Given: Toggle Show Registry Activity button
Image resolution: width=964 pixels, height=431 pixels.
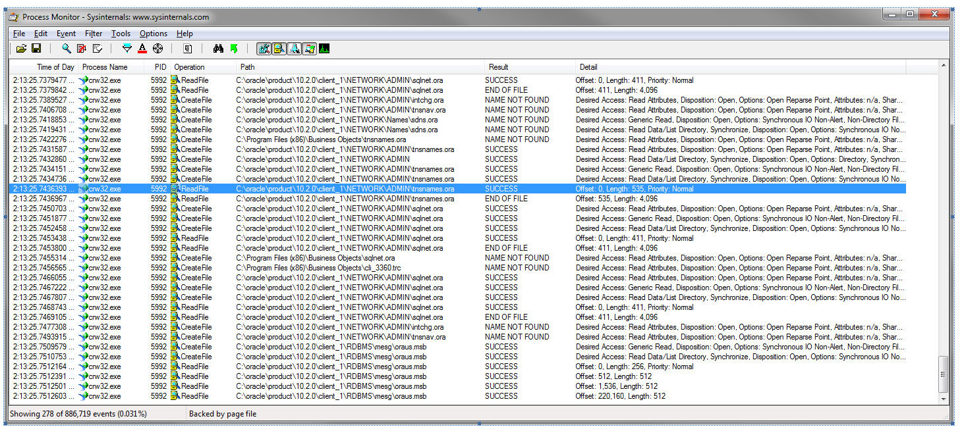Looking at the screenshot, I should coord(264,49).
